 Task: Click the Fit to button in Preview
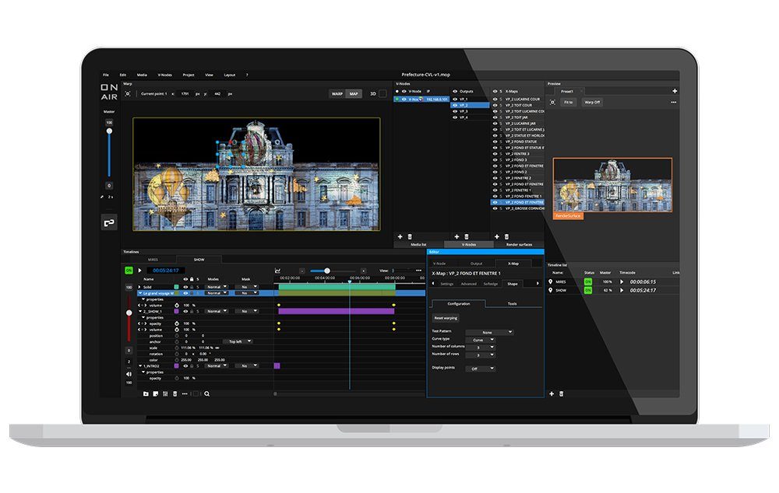(569, 102)
